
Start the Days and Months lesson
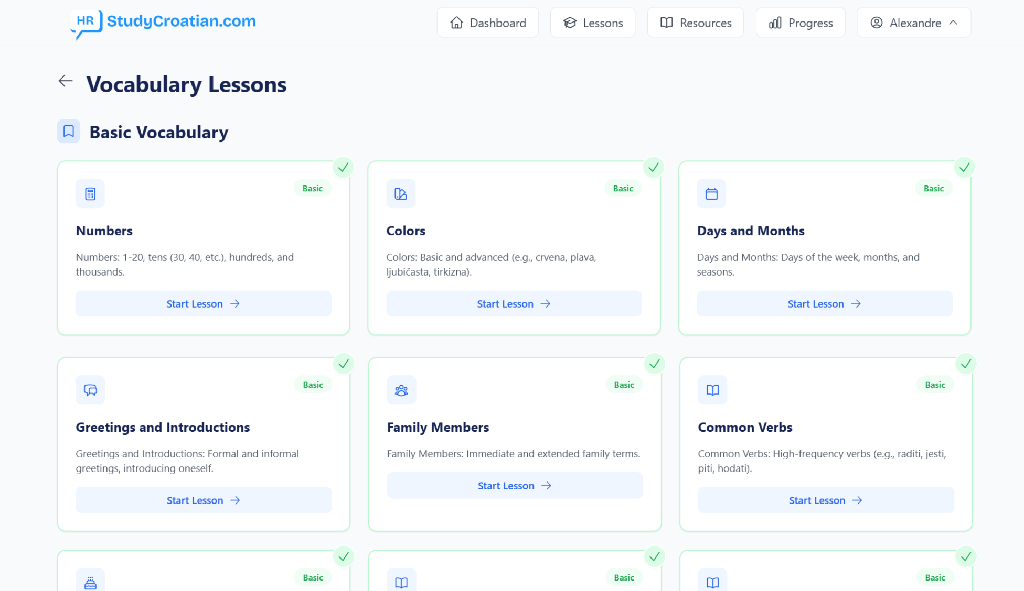click(825, 304)
